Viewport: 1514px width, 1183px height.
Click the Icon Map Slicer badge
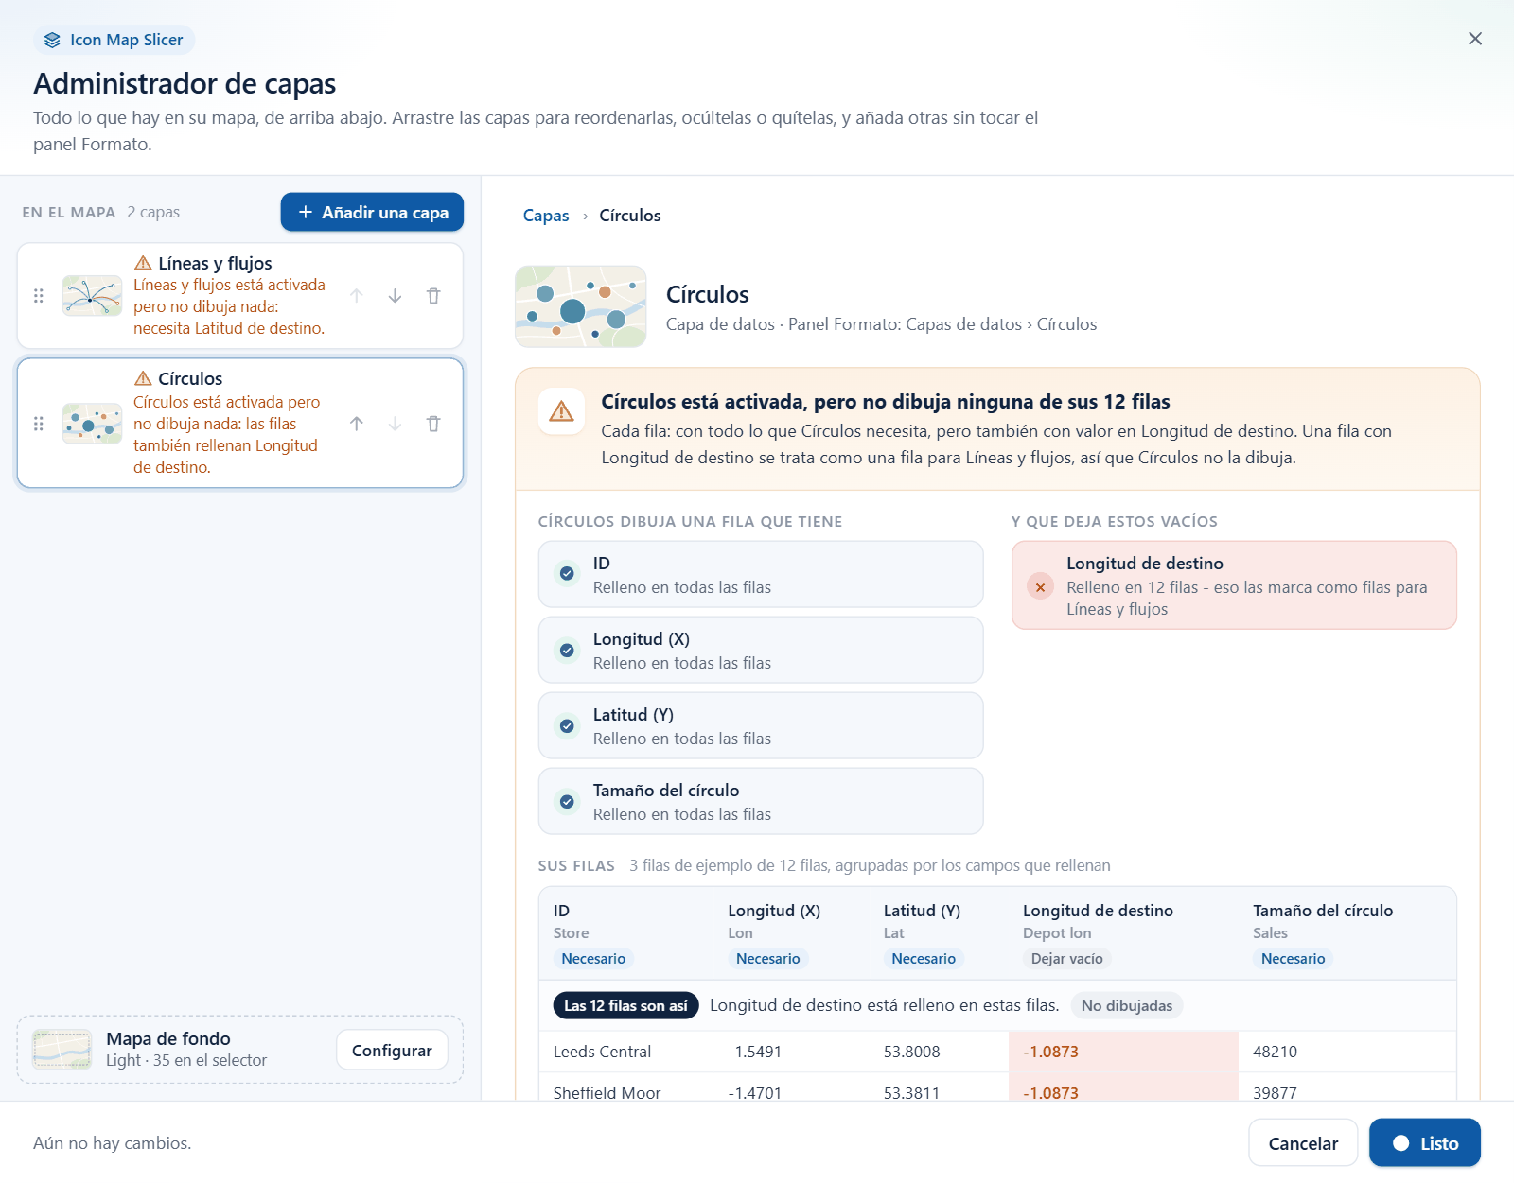[114, 40]
